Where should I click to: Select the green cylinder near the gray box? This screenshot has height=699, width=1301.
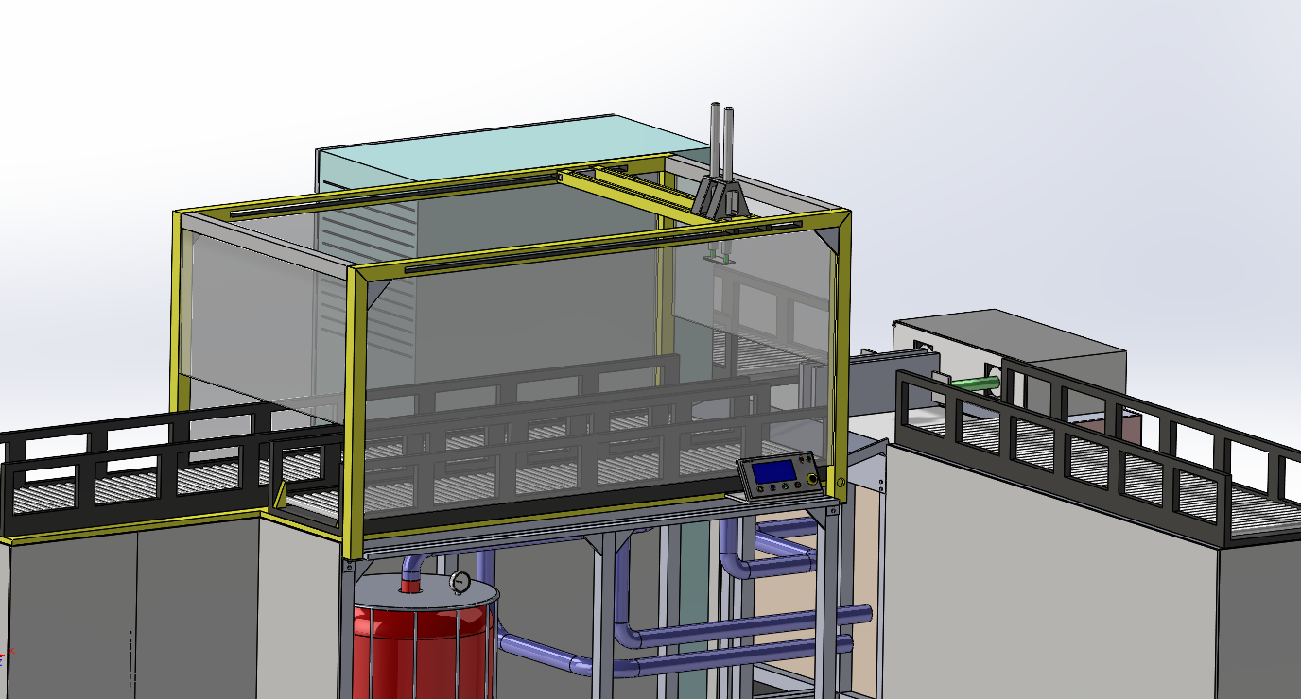tap(977, 384)
